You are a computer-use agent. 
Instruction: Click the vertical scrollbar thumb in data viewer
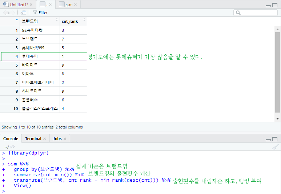tap(277, 72)
